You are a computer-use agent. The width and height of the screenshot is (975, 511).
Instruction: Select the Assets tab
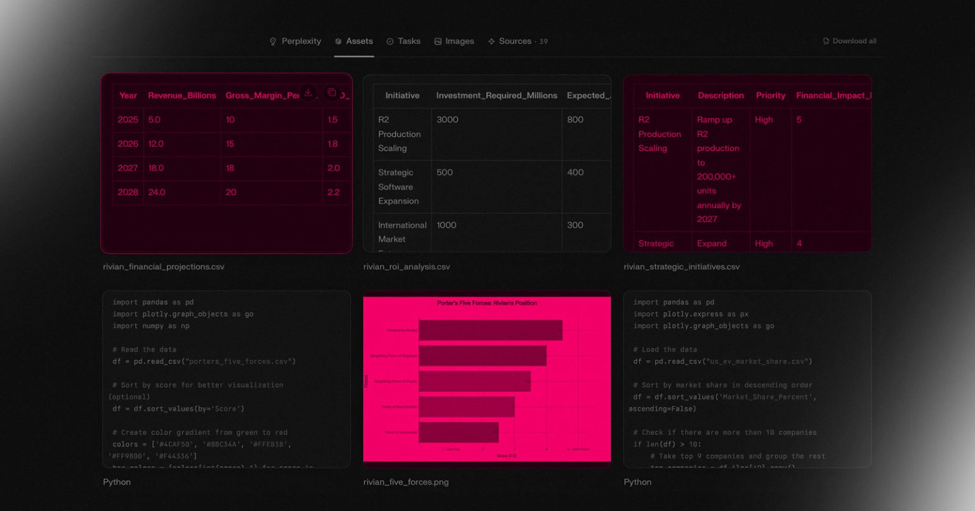tap(354, 41)
